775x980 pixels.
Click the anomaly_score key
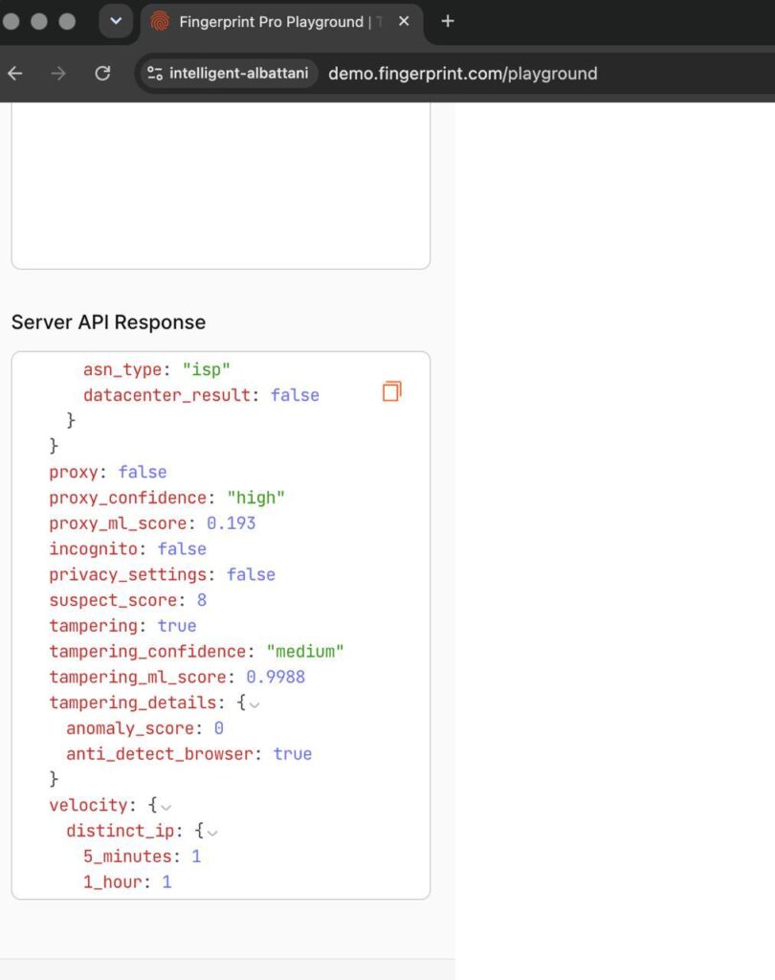coord(130,728)
